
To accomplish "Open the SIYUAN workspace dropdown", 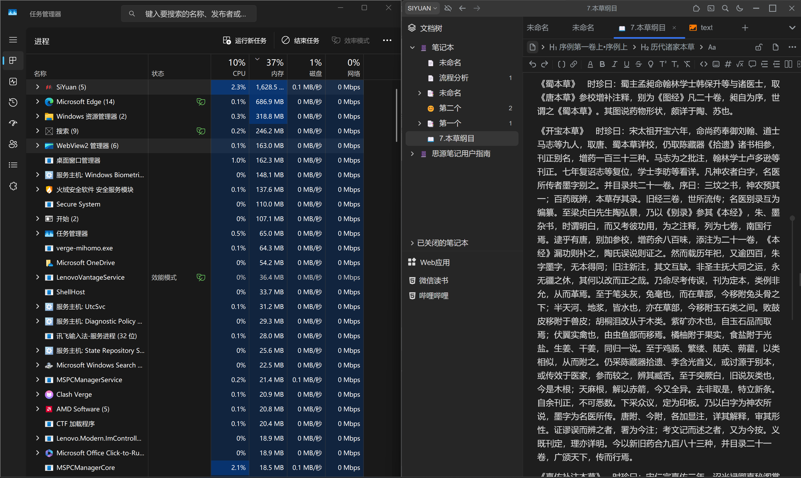I will point(422,8).
